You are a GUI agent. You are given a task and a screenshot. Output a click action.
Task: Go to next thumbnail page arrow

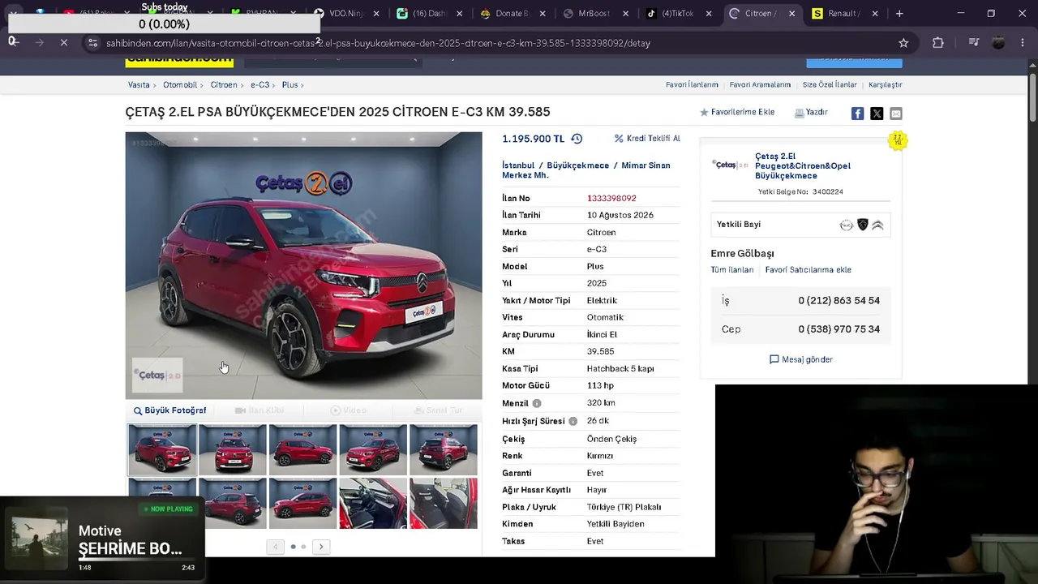(x=321, y=547)
